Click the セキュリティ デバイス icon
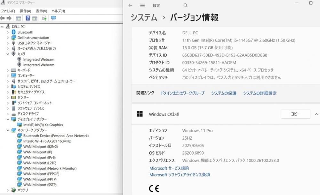The image size is (320, 195). point(14,92)
